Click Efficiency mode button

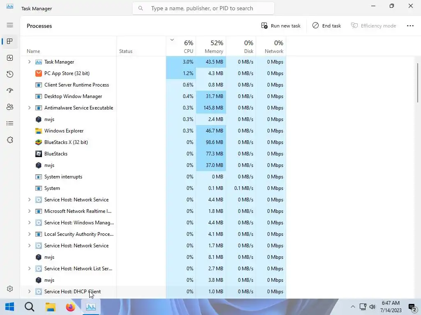click(x=373, y=26)
